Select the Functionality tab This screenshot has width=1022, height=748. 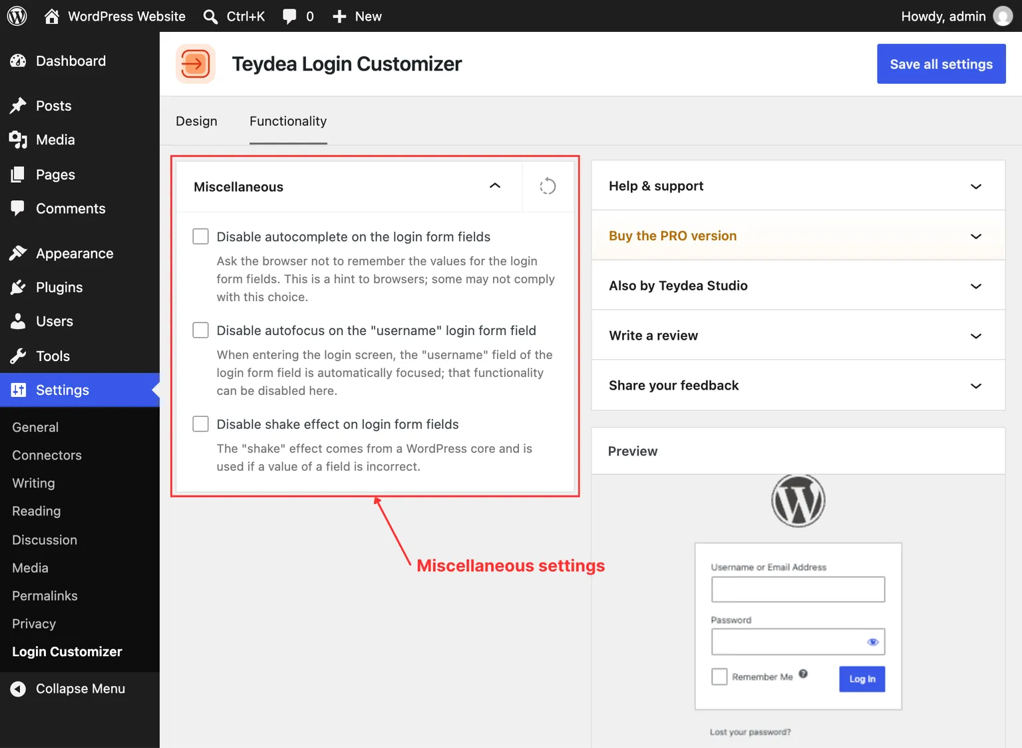coord(288,121)
